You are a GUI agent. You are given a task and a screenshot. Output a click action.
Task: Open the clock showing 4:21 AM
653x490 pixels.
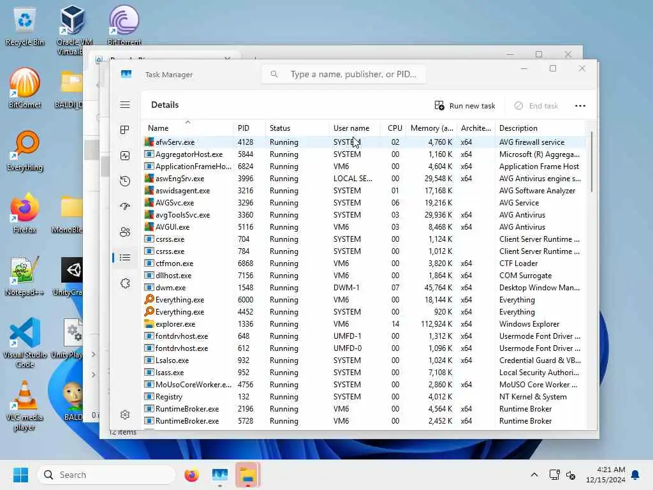click(x=606, y=475)
